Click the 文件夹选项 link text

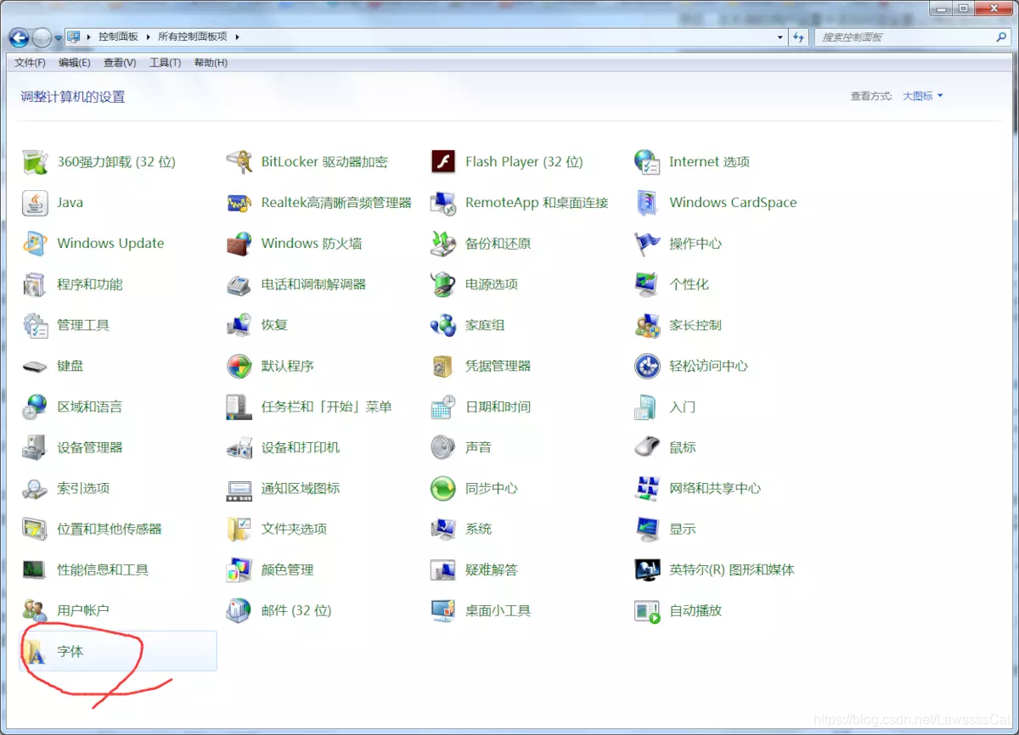click(x=294, y=529)
